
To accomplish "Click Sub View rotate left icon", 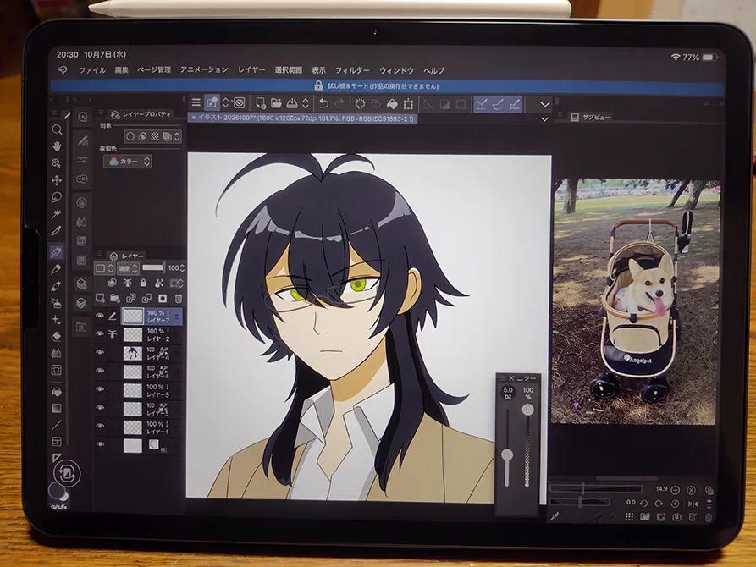I will [643, 504].
